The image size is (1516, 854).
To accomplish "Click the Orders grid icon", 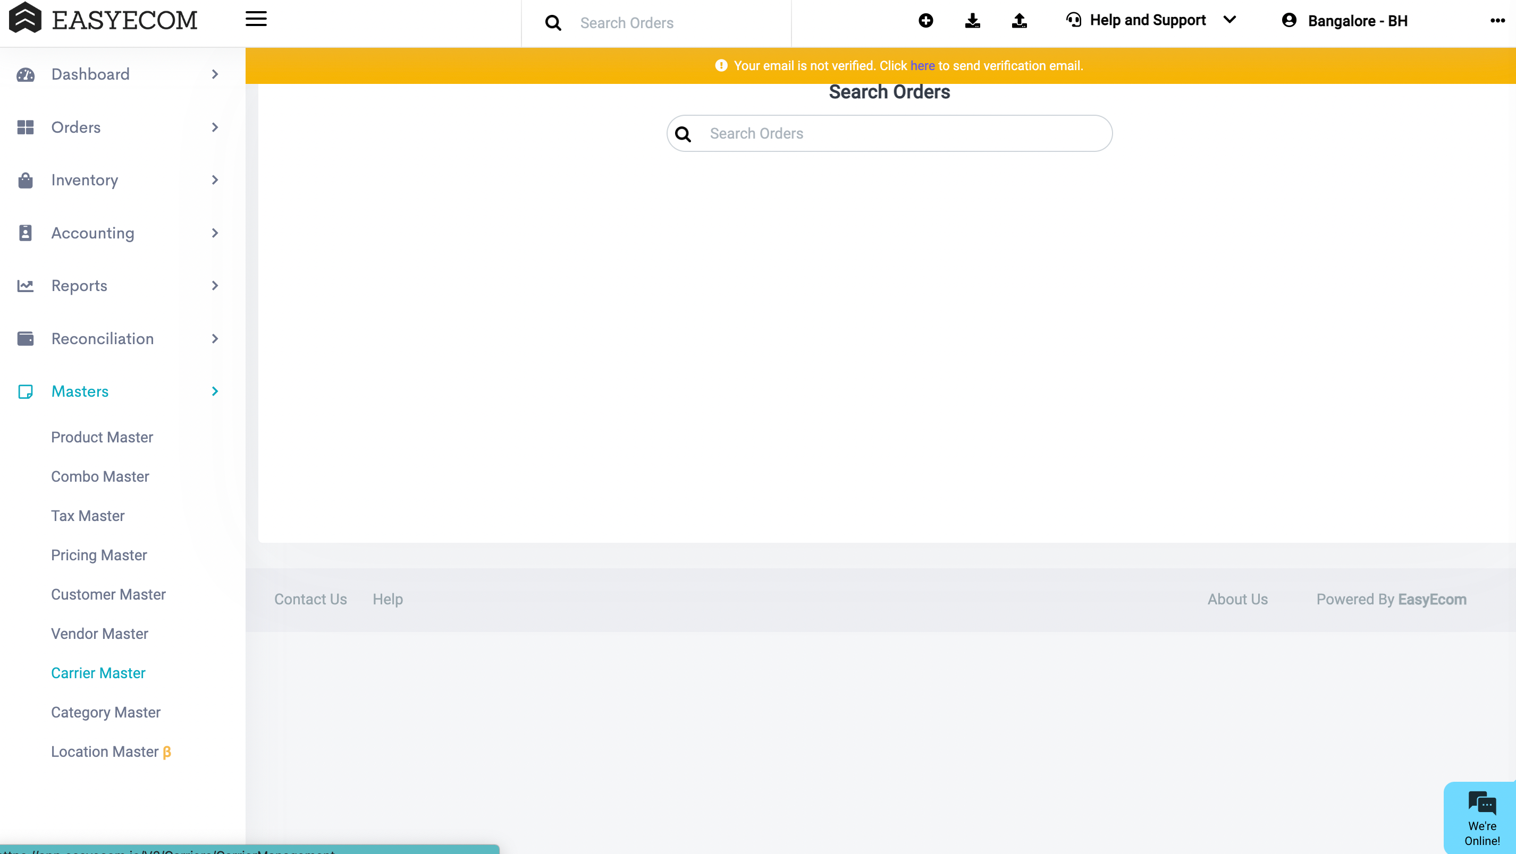I will [x=26, y=127].
